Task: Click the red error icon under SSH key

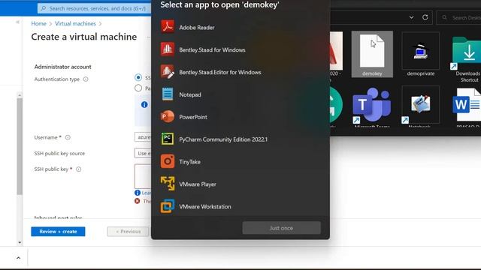Action: (137, 201)
